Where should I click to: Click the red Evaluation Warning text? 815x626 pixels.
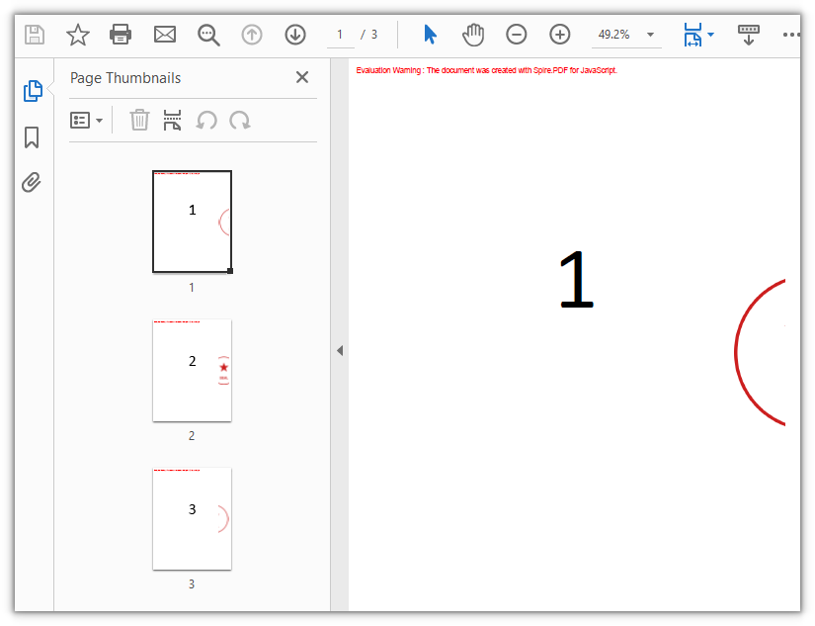click(486, 70)
